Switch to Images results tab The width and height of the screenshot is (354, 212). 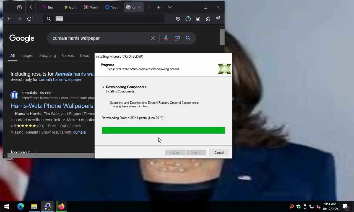pos(27,55)
